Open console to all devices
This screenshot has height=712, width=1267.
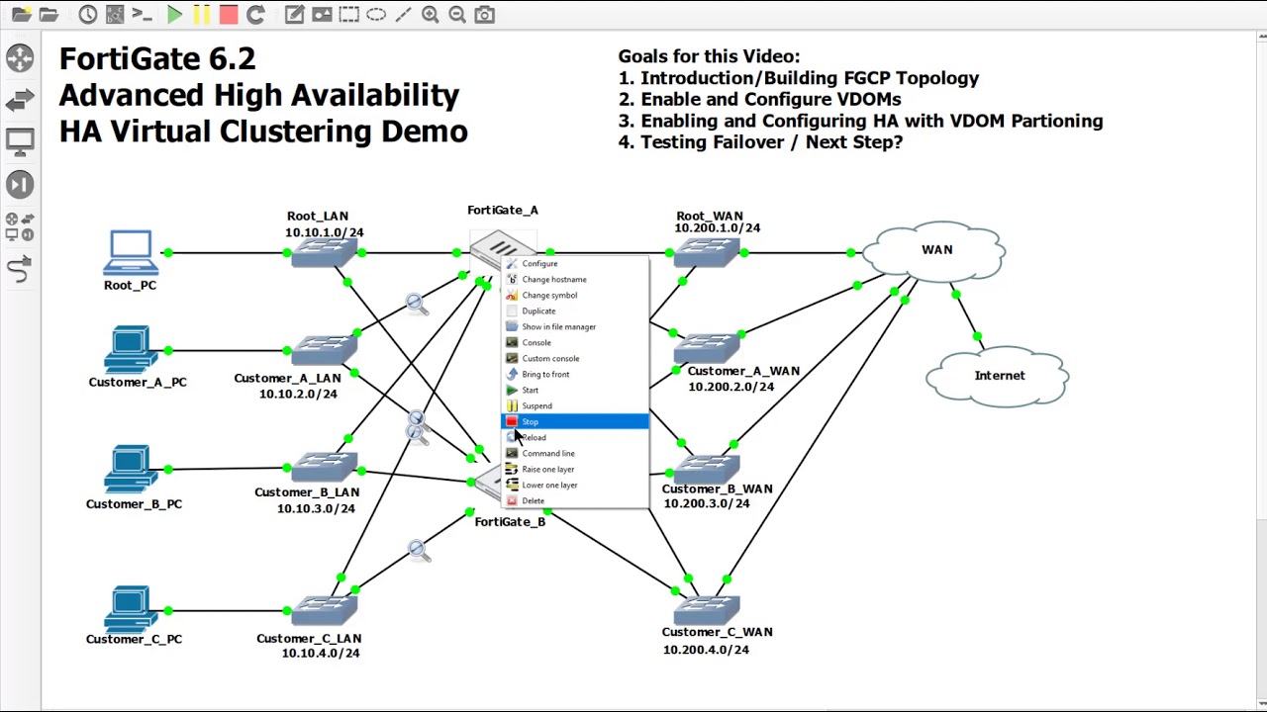(x=143, y=15)
